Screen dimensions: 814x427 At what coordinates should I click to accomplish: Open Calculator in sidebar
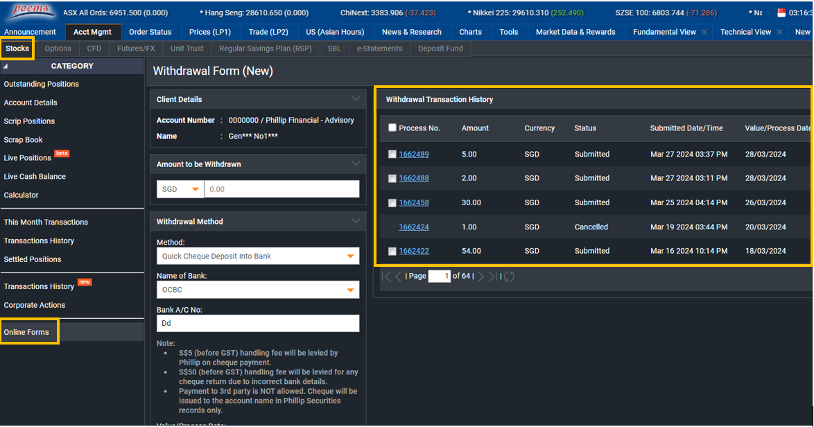pyautogui.click(x=21, y=195)
